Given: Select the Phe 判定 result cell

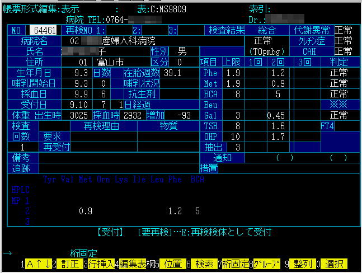Looking at the screenshot, I should click(340, 73).
